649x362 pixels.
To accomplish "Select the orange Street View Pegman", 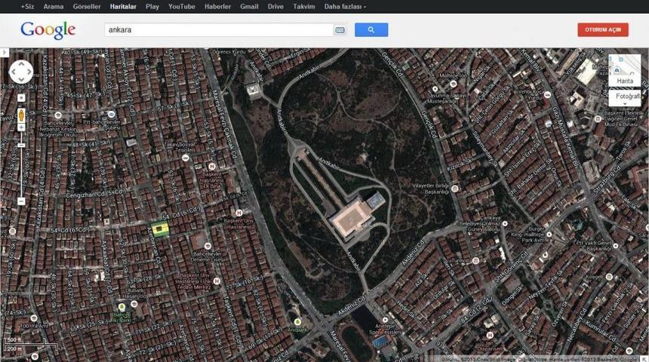I will [x=21, y=115].
